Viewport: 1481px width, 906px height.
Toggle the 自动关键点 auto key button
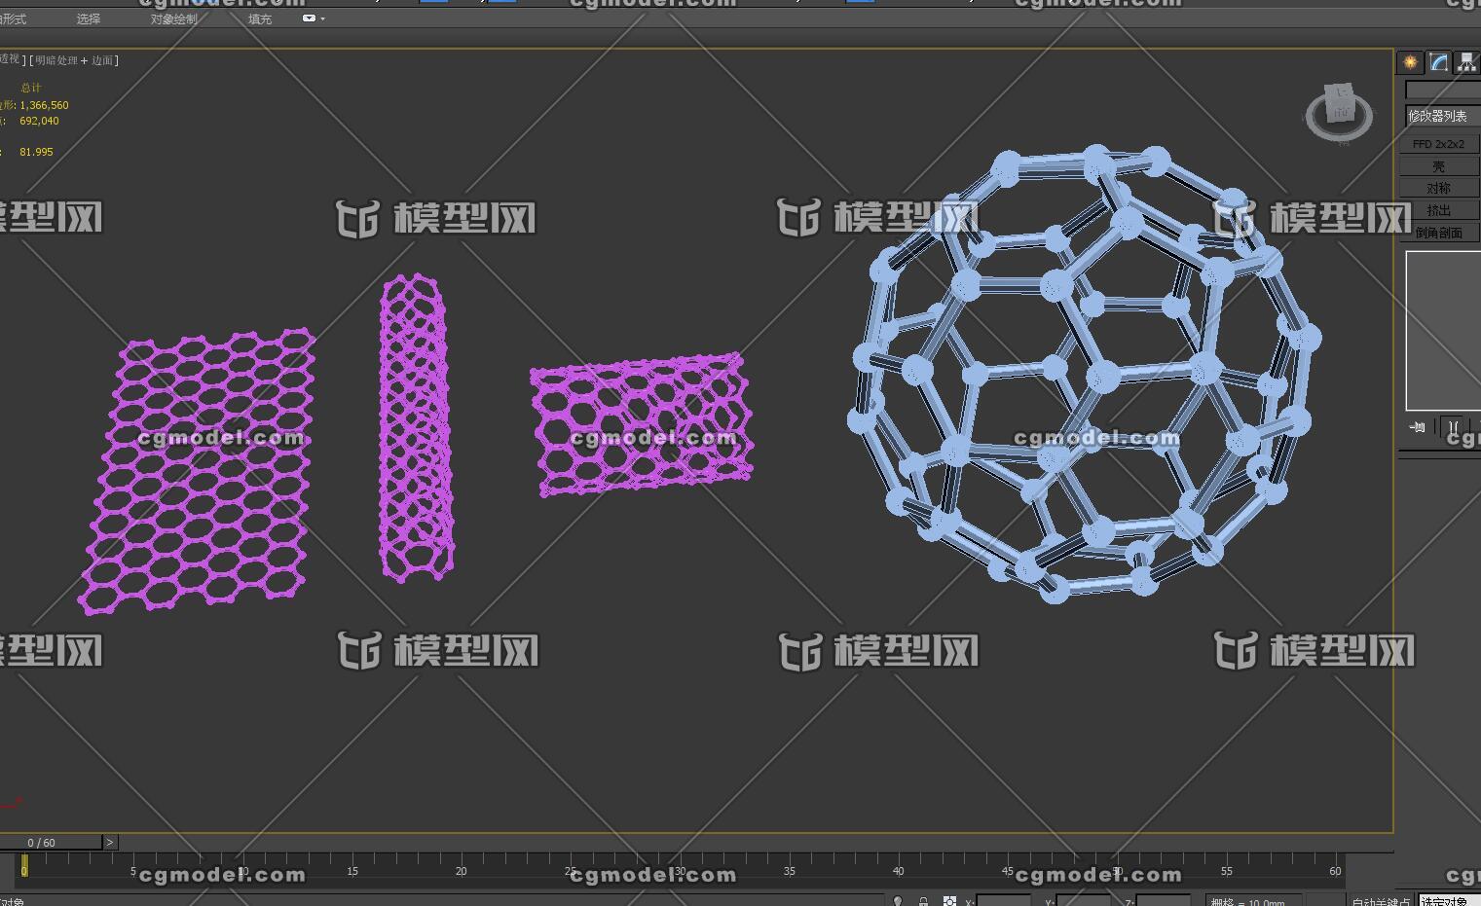(1382, 901)
